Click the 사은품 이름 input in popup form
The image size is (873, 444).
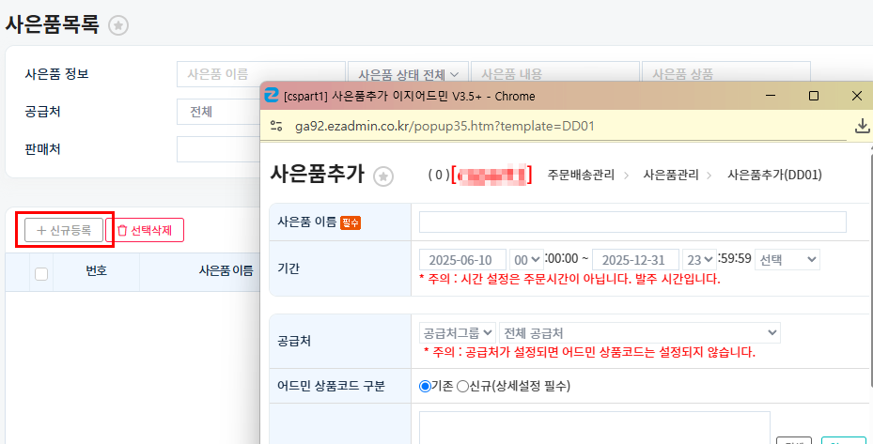pyautogui.click(x=632, y=222)
